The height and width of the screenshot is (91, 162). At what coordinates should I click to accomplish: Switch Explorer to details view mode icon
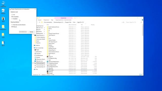point(140,75)
